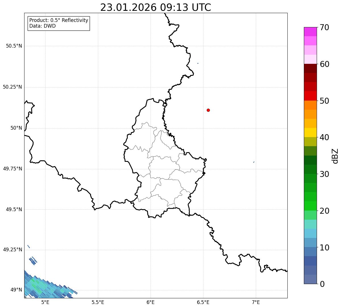Pick the bottom grey-blue segment just above 0
Image resolution: width=342 pixels, height=308 pixels.
click(x=310, y=279)
